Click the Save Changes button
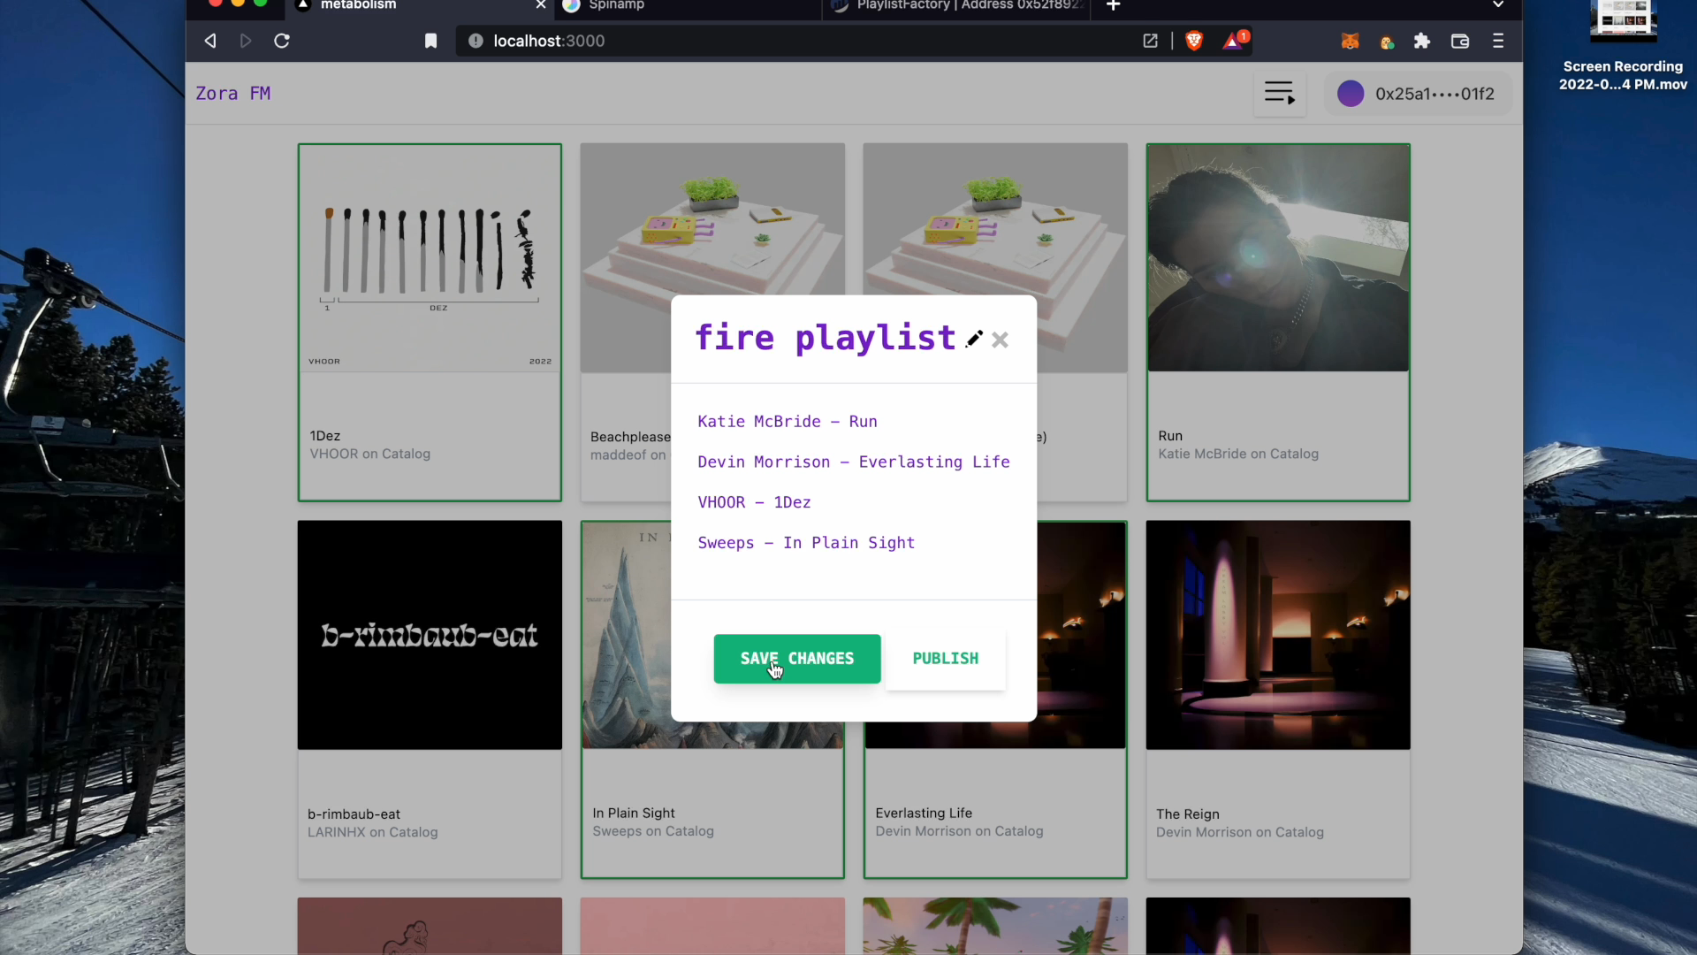 point(797,659)
